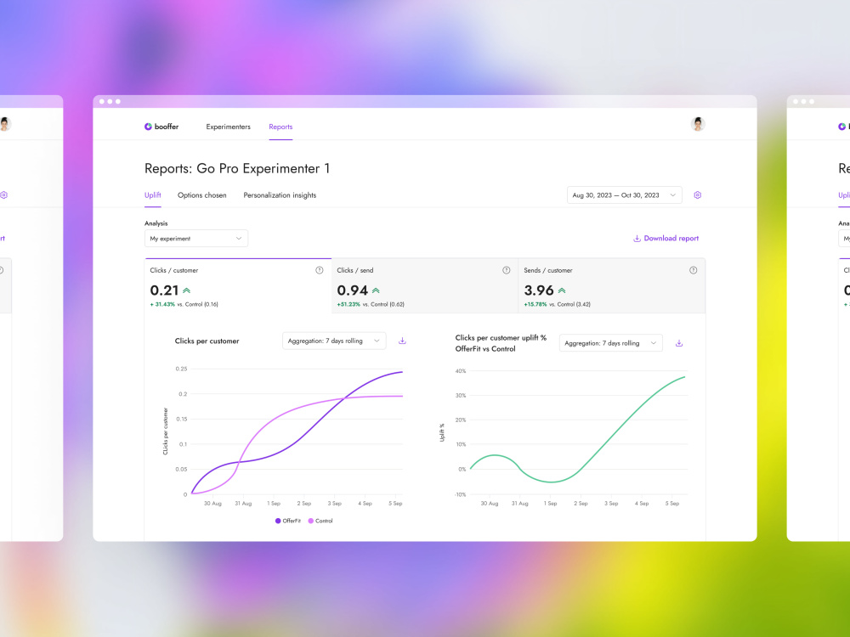Select the Sends / customer metric card
Image resolution: width=850 pixels, height=637 pixels.
[612, 285]
